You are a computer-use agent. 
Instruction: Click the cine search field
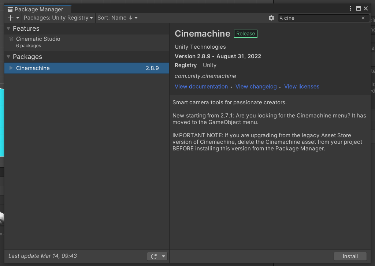click(323, 18)
